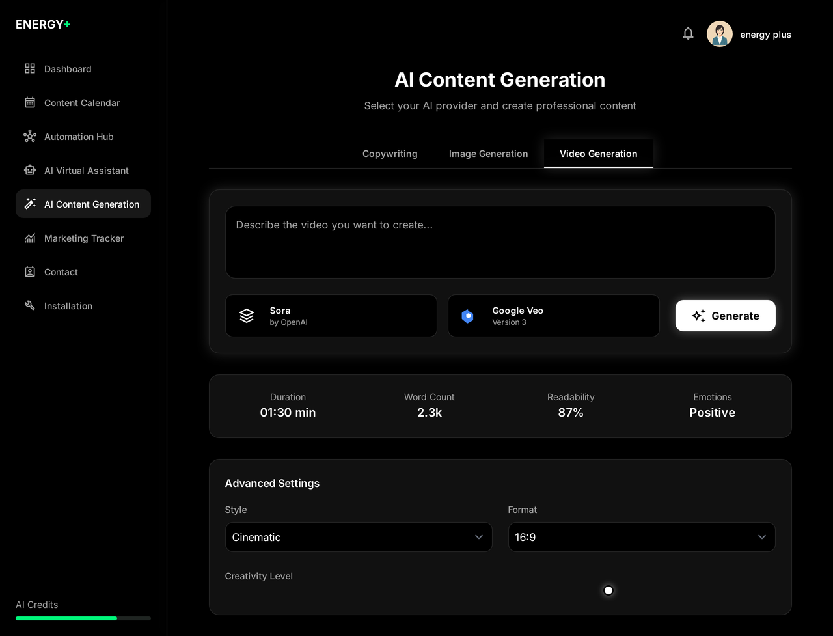Adjust the Creativity Level slider handle
This screenshot has width=833, height=636.
(608, 590)
